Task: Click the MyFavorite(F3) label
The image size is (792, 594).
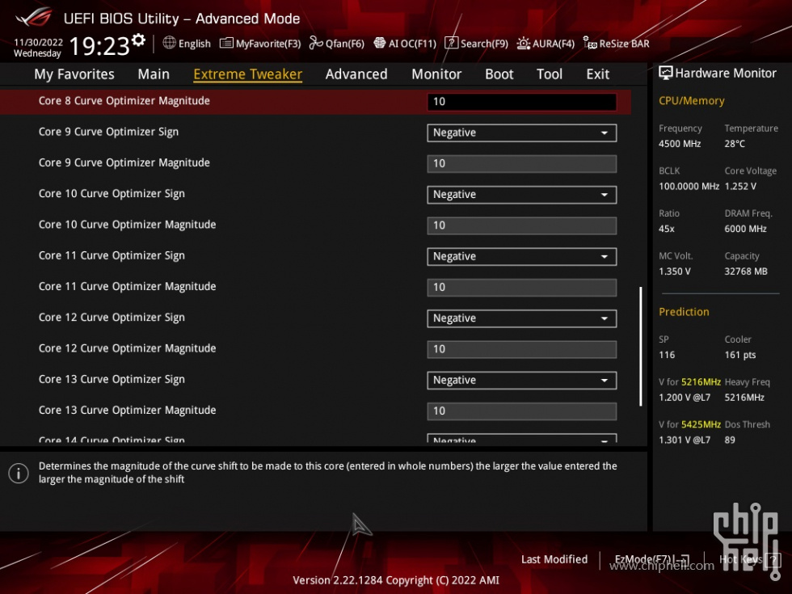Action: (x=268, y=44)
